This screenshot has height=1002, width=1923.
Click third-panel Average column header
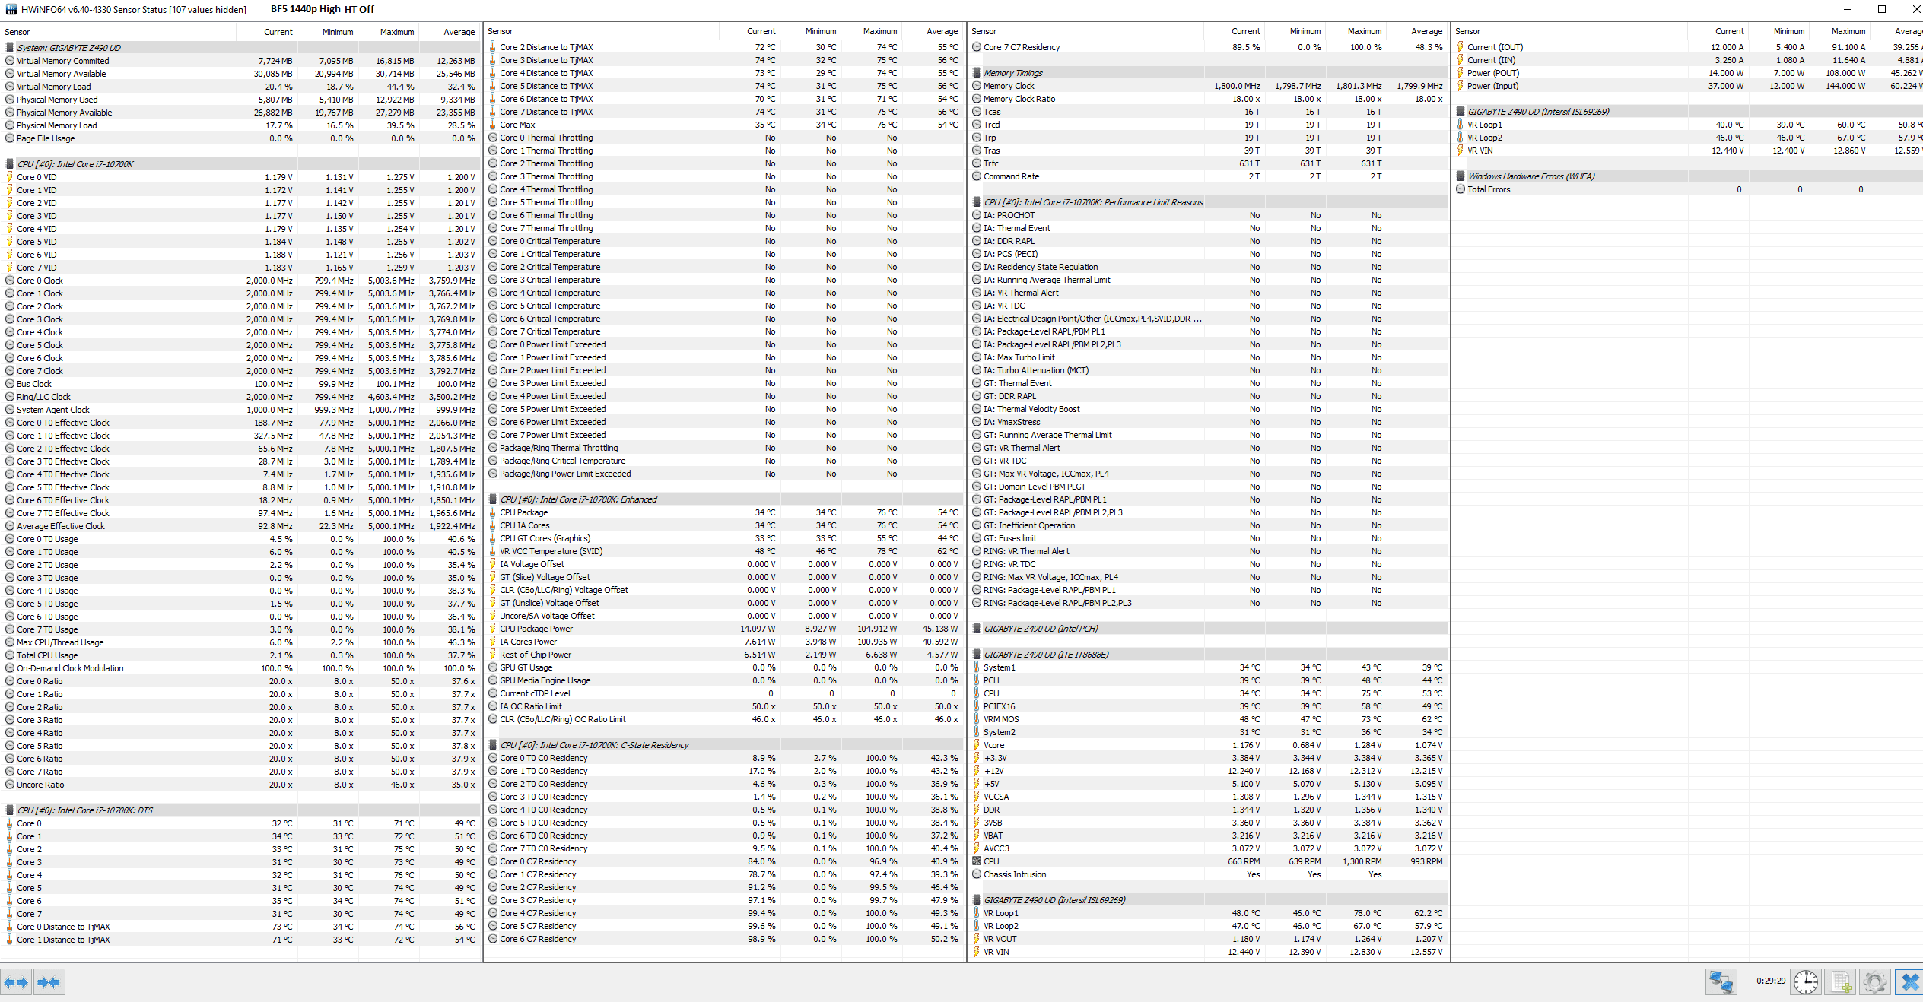coord(1417,31)
